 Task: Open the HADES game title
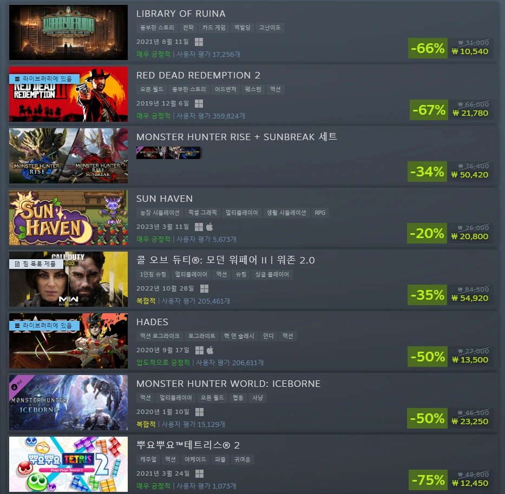point(152,322)
